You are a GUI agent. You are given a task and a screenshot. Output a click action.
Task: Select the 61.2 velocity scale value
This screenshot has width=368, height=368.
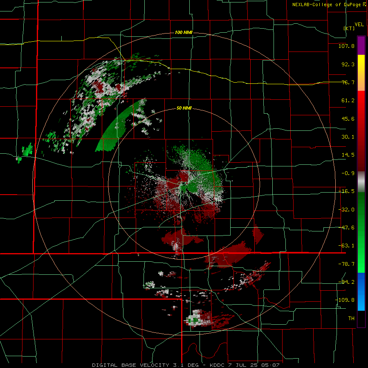point(348,101)
